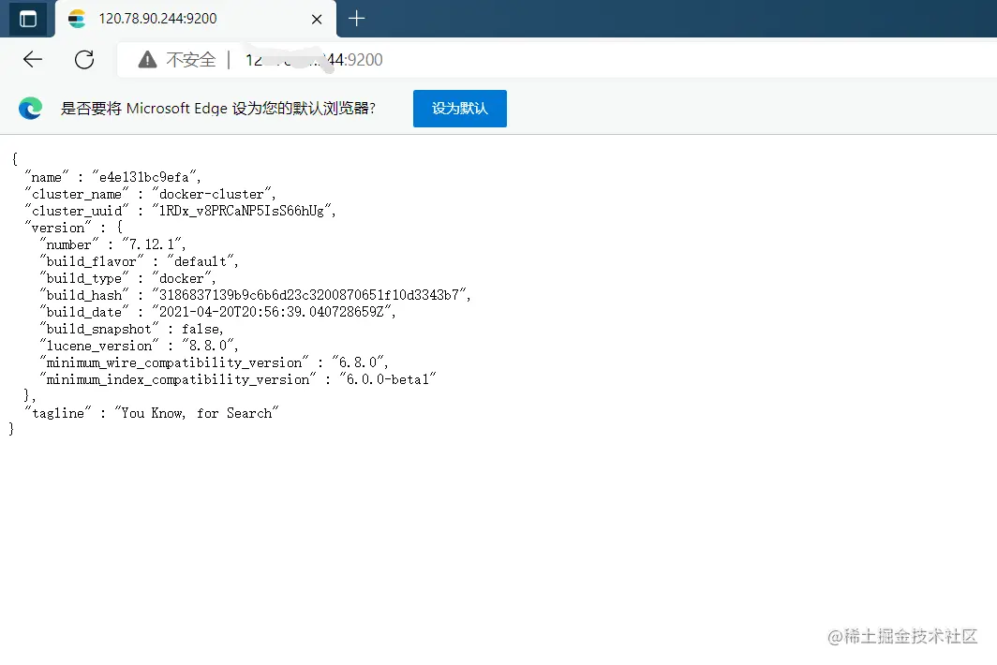This screenshot has width=997, height=665.
Task: Click the build_snapshot value false
Action: point(201,330)
